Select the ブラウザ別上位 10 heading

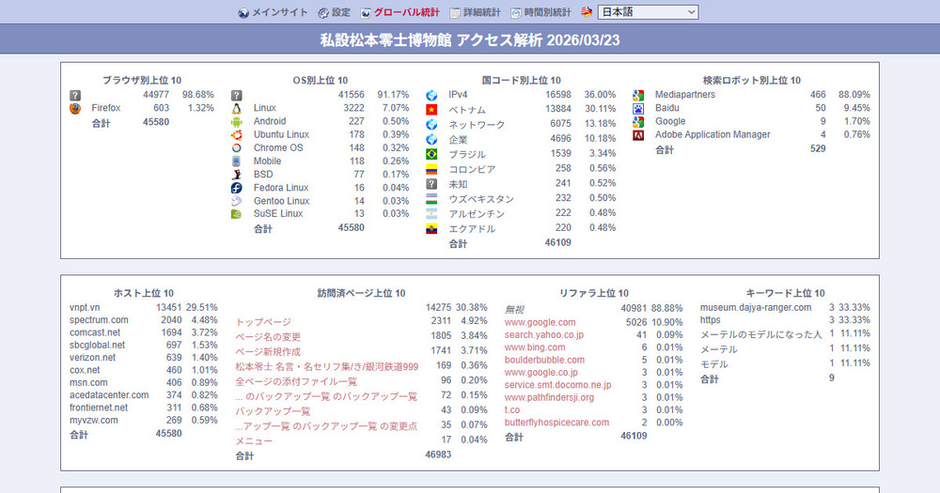point(142,80)
